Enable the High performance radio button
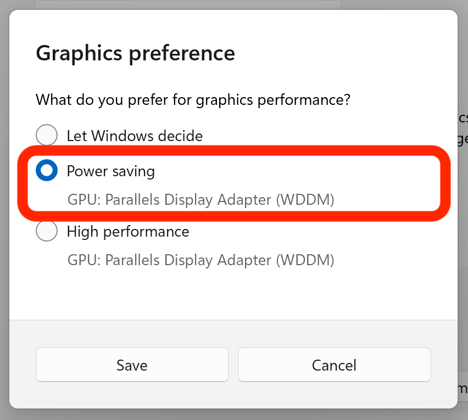468x420 pixels. click(47, 231)
